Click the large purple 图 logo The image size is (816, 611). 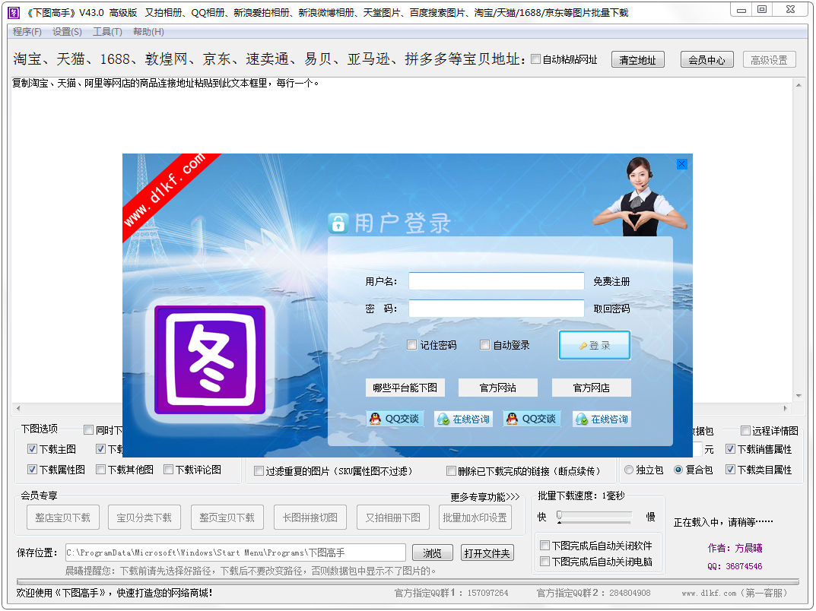(210, 359)
